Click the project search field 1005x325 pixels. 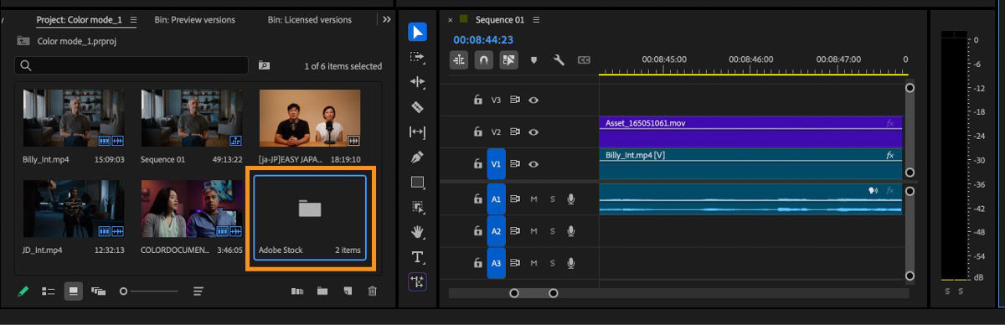tap(131, 65)
